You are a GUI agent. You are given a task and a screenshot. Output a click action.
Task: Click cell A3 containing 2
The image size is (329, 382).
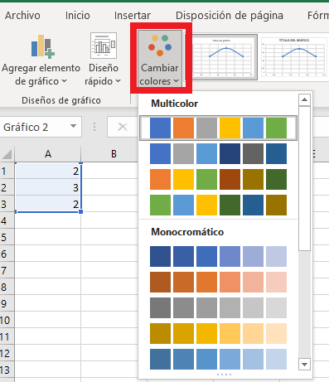coord(48,204)
